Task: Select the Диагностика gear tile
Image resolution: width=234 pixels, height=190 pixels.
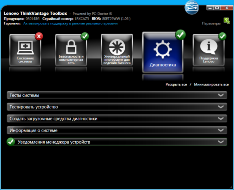Action: coord(163,52)
